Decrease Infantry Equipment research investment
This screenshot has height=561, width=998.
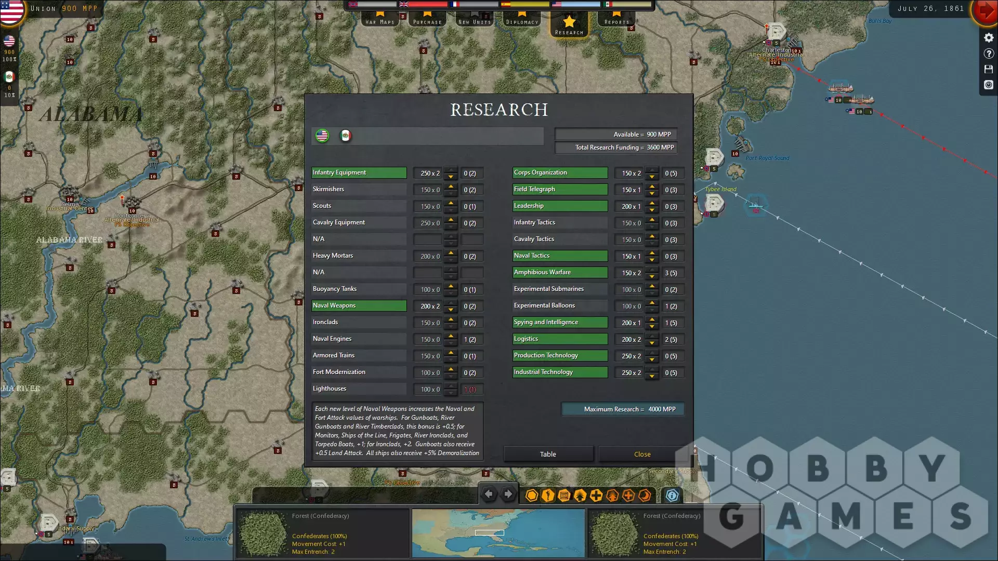pyautogui.click(x=451, y=177)
